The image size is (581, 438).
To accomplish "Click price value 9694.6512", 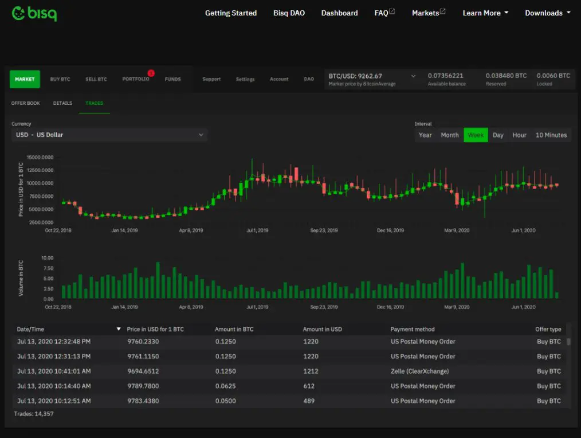I will click(x=143, y=371).
